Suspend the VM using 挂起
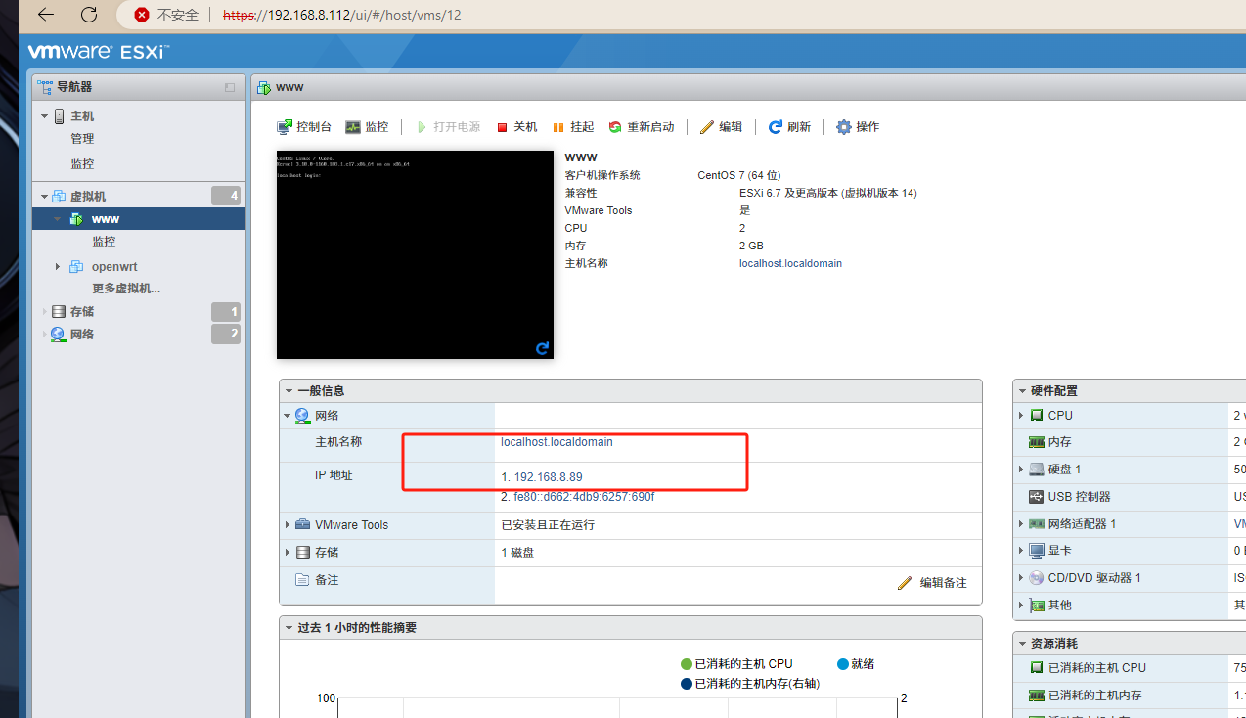 pos(573,127)
